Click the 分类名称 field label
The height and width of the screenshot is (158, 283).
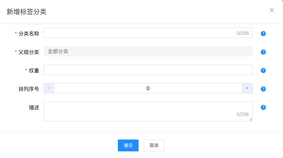click(29, 33)
